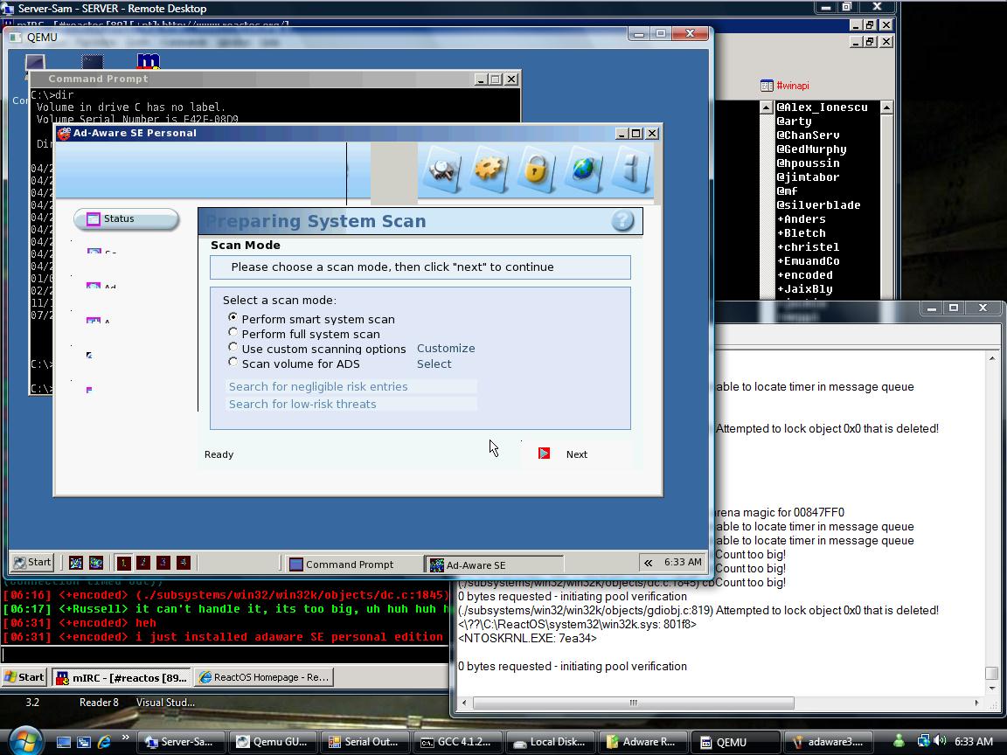Expand ReactOS tray with double chevron
Viewport: 1007px width, 755px height.
pyautogui.click(x=648, y=563)
